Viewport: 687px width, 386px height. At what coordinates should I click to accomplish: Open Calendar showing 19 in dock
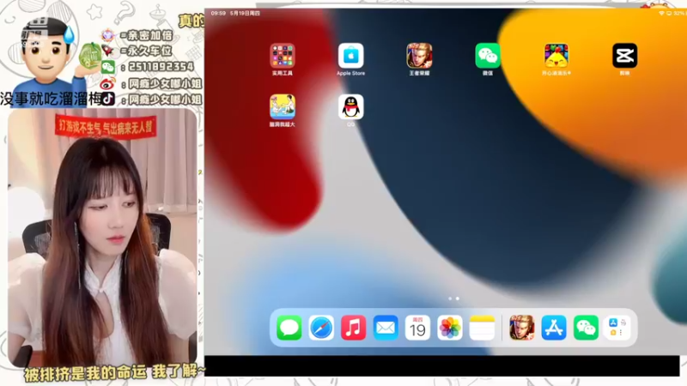click(417, 328)
